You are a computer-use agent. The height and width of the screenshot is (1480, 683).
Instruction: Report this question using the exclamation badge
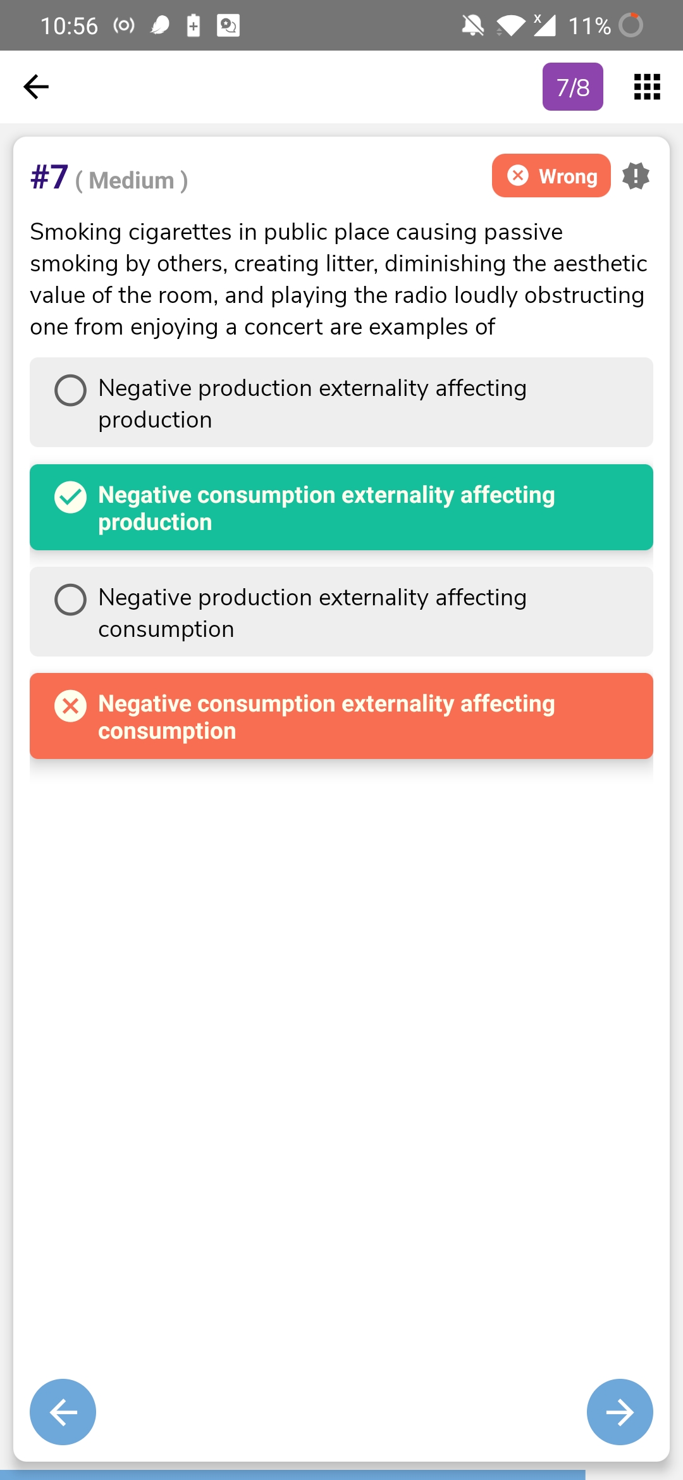636,176
